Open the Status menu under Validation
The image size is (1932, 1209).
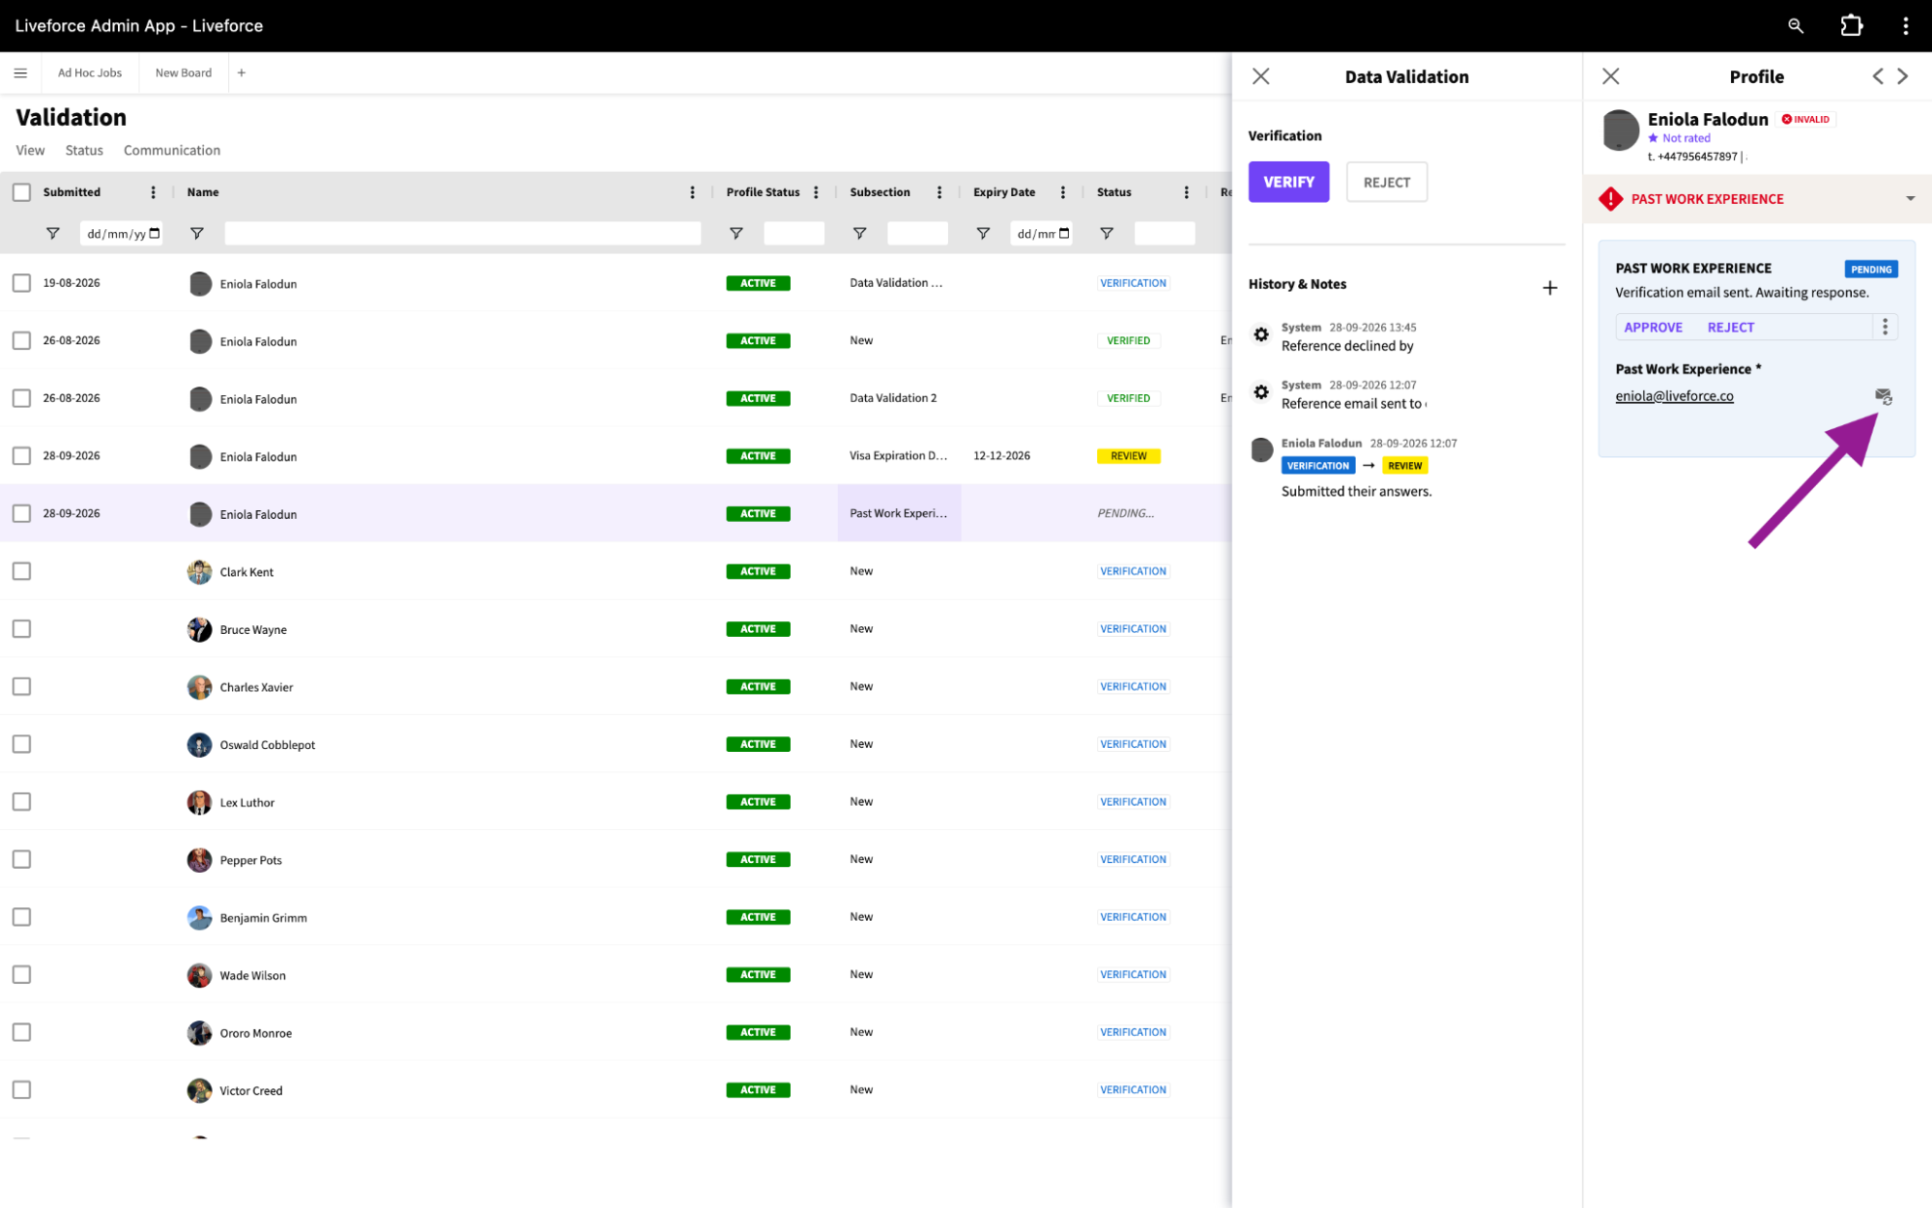pos(84,151)
